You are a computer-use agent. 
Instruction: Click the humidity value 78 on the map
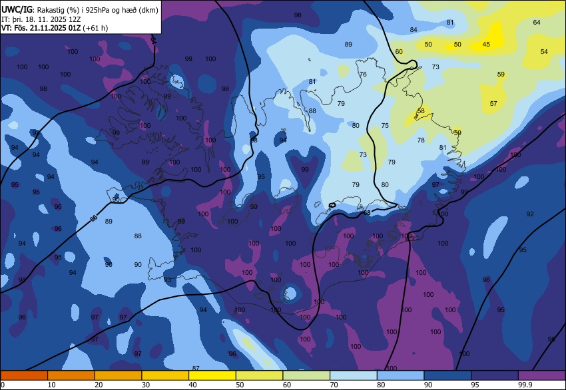[421, 140]
